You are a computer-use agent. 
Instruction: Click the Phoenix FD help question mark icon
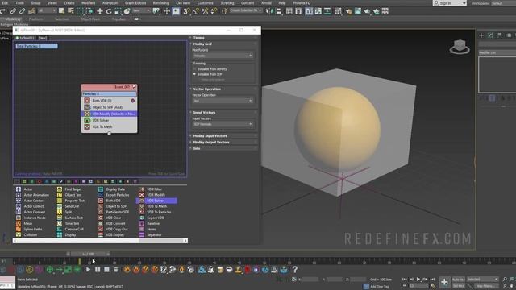(x=295, y=270)
